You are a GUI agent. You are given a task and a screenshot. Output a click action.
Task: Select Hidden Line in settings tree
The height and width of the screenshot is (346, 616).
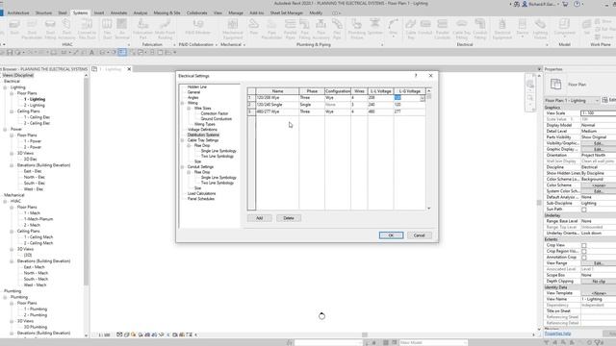(196, 86)
